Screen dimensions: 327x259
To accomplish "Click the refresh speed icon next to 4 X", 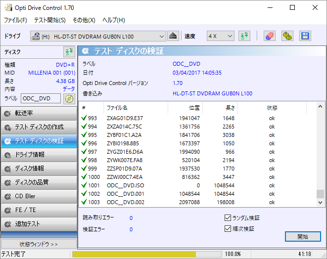I will (x=244, y=36).
